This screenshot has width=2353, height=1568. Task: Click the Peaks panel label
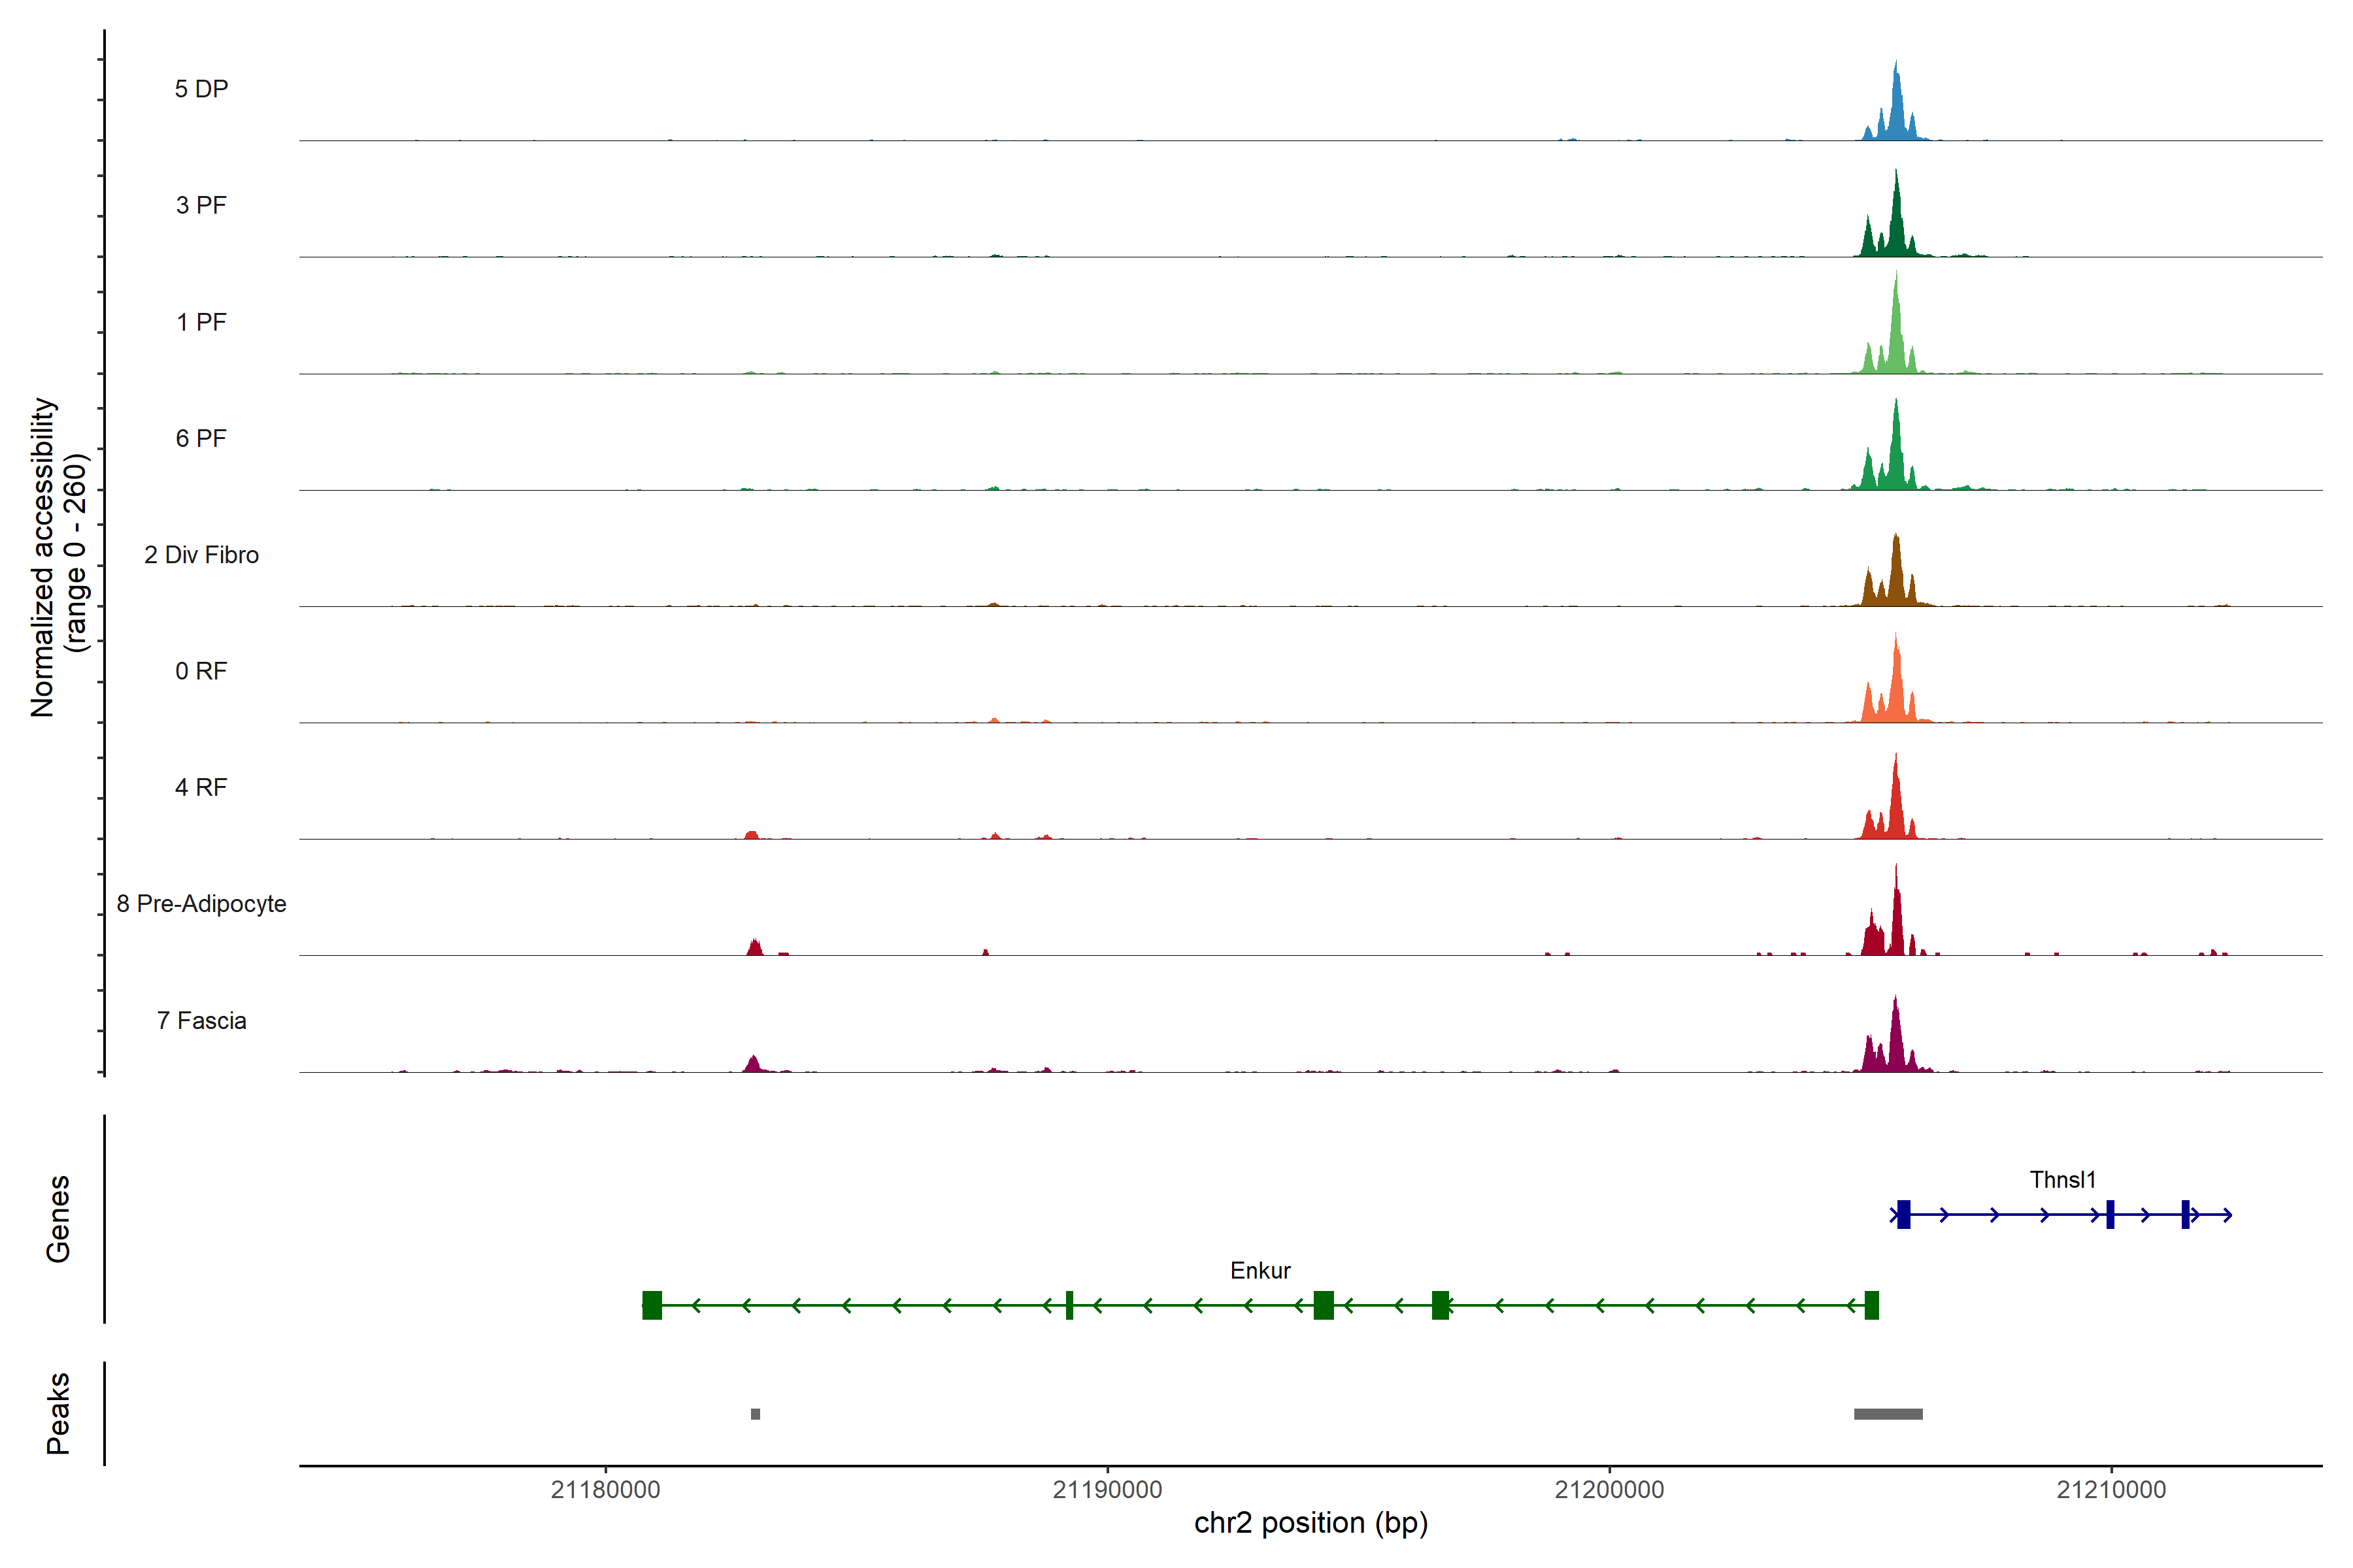click(x=58, y=1413)
